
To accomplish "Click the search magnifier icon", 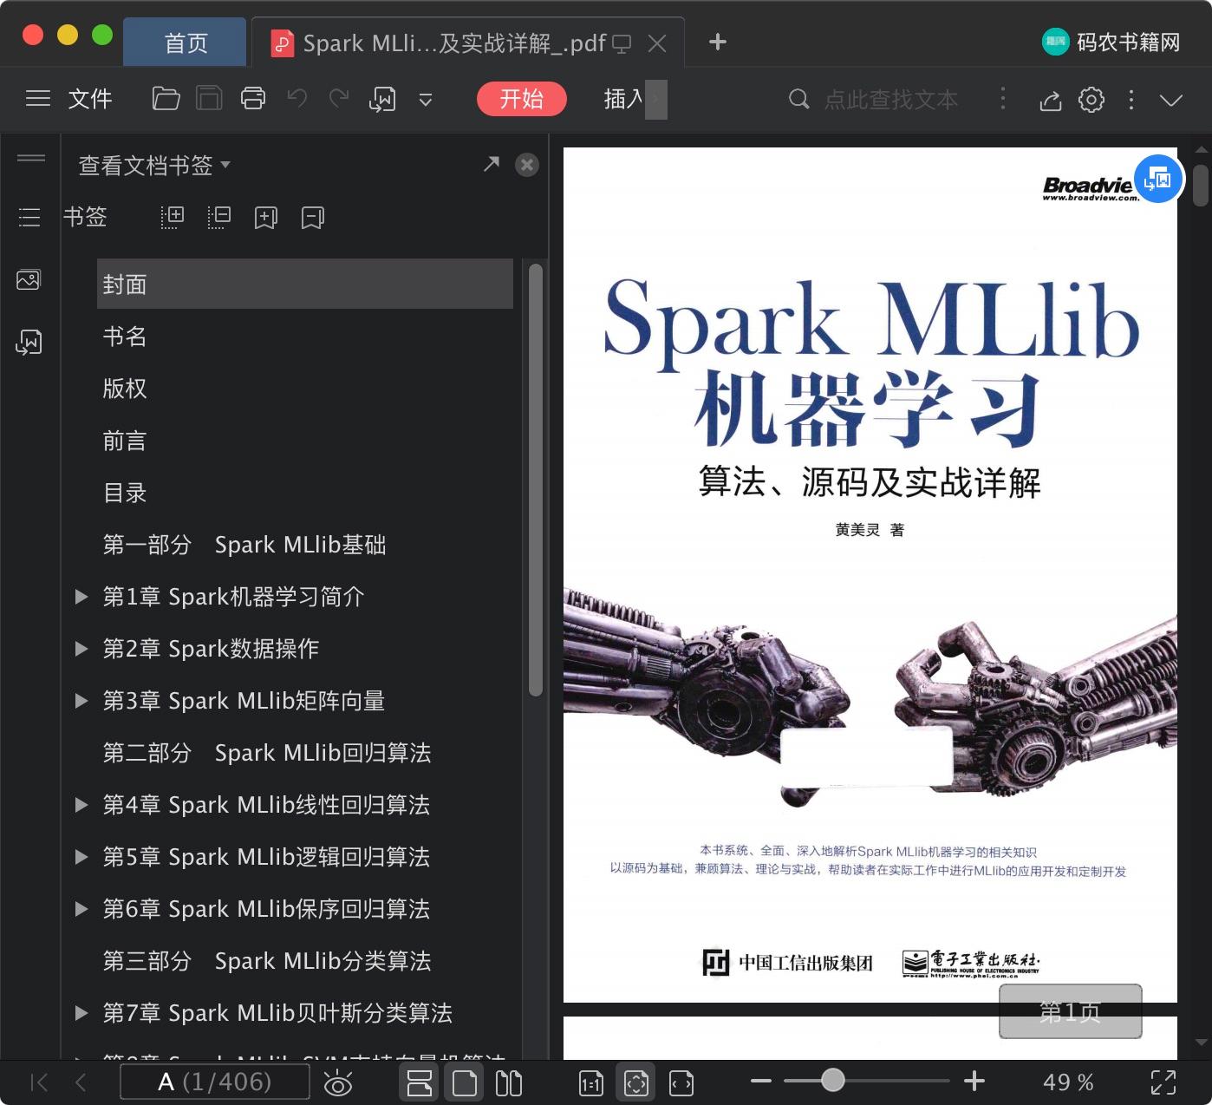I will (x=798, y=100).
